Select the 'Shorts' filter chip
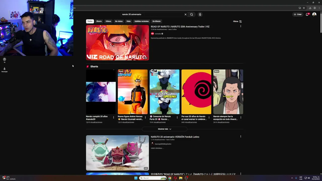Viewport: 322px width, 181px height. coord(99,21)
